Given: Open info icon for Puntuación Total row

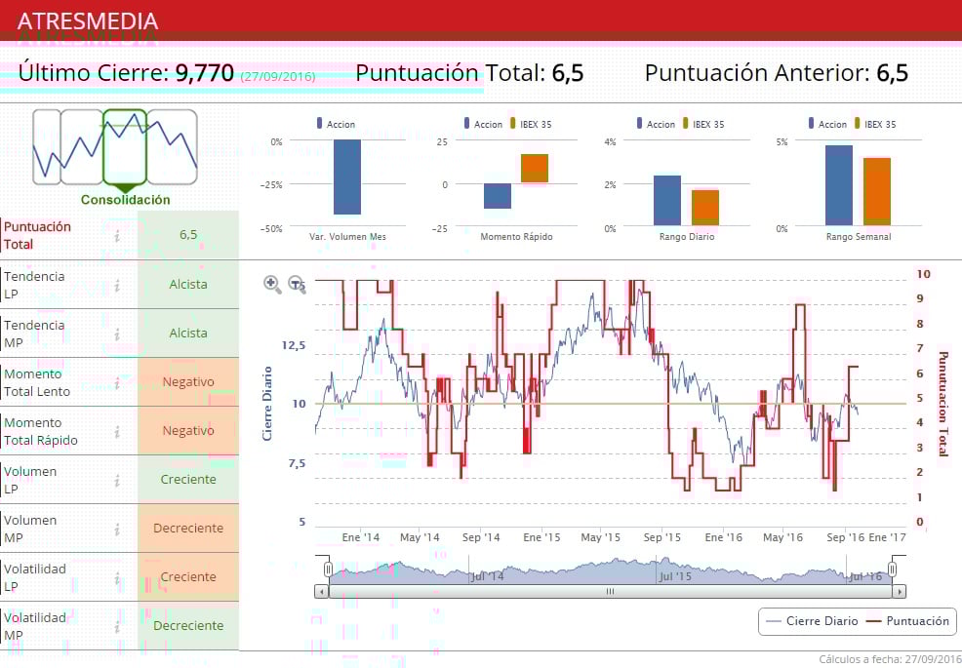Looking at the screenshot, I should [x=117, y=235].
